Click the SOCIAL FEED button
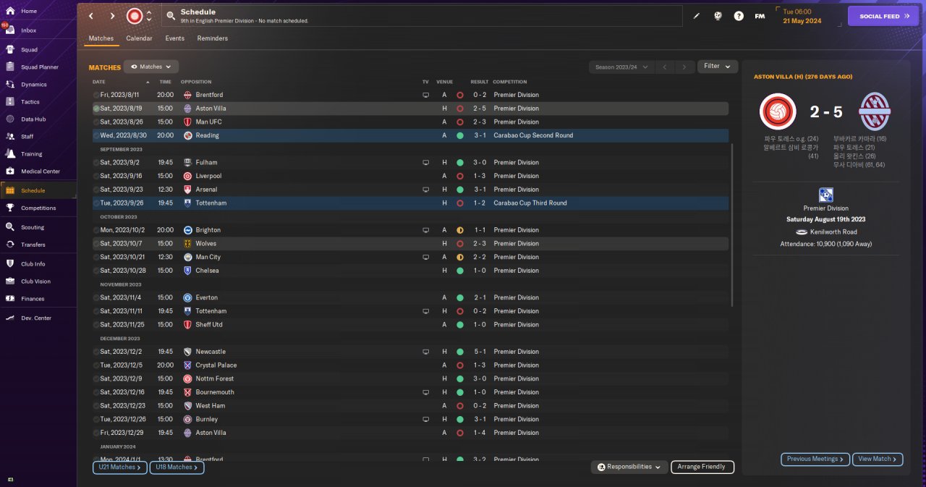This screenshot has height=487, width=926. (x=883, y=16)
